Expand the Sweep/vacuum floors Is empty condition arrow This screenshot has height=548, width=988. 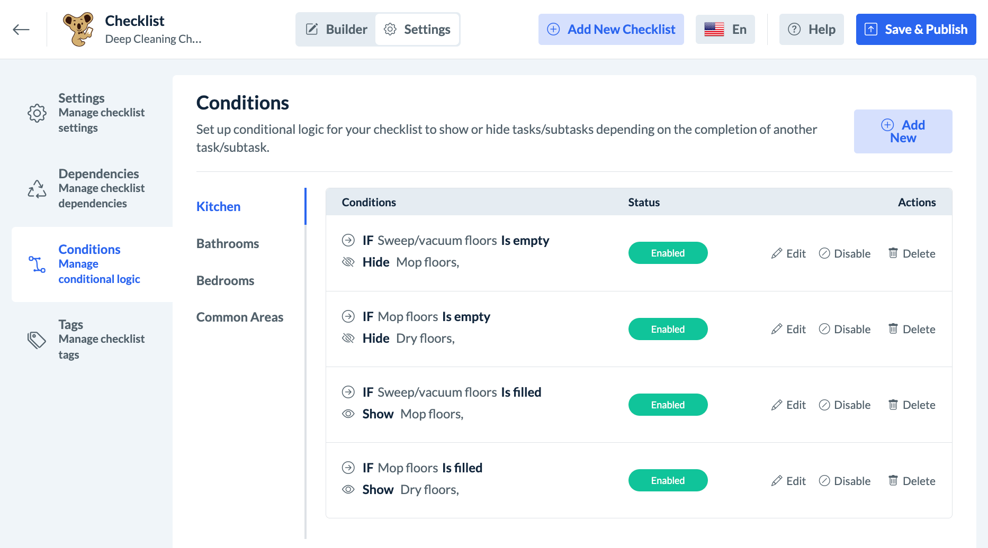348,240
